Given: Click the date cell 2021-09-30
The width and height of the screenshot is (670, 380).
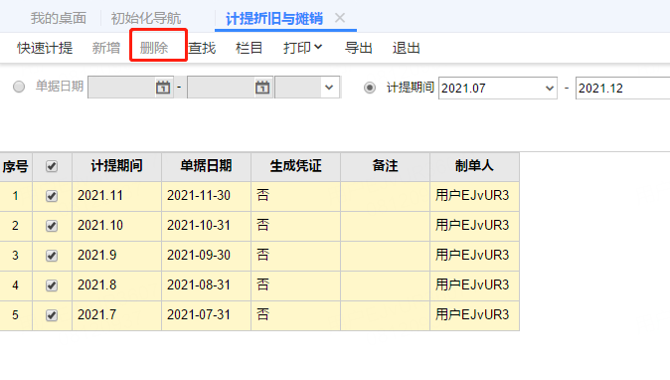Looking at the screenshot, I should 206,256.
